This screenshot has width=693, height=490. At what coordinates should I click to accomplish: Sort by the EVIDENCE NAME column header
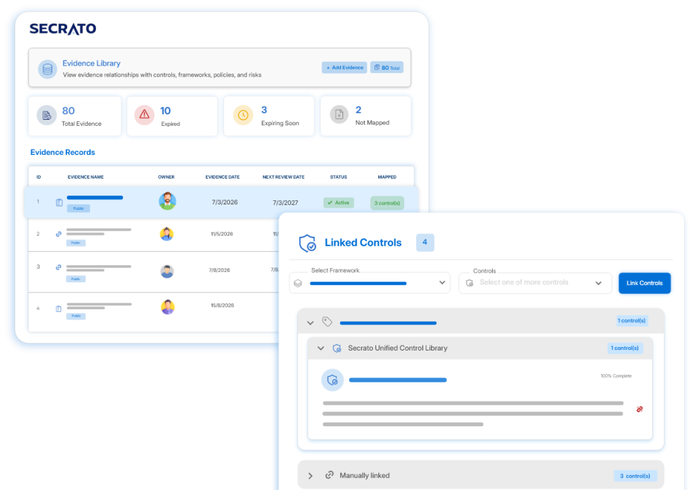[86, 177]
